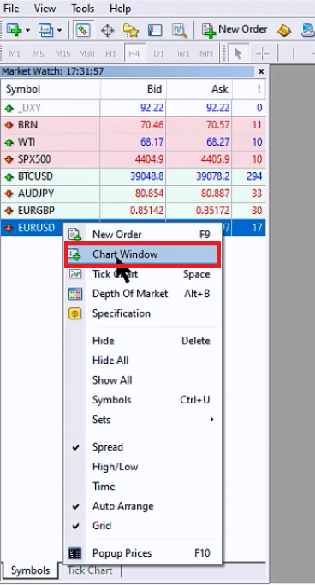Expand the Sets submenu
Image resolution: width=315 pixels, height=585 pixels.
point(143,420)
